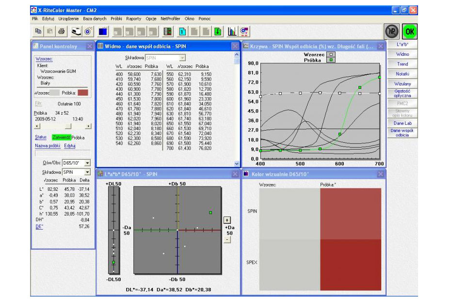
Task: Click the Widmo window scroll up arrow
Action: [x=237, y=54]
